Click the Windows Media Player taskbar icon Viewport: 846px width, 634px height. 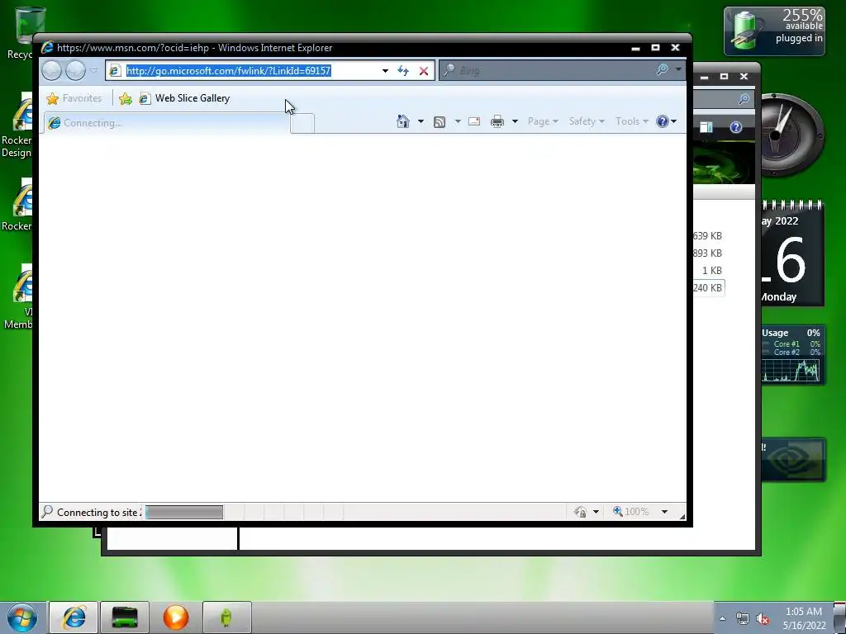pos(176,617)
